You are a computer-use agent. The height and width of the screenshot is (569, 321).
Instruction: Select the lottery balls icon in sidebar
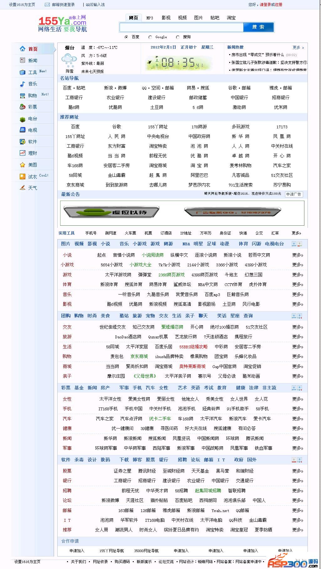[23, 107]
